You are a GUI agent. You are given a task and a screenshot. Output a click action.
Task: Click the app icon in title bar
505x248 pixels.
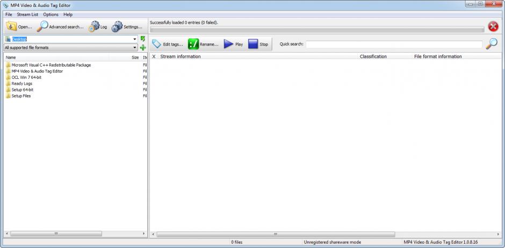(x=6, y=5)
